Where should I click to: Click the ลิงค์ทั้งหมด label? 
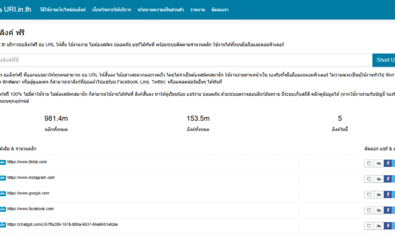[x=198, y=129]
